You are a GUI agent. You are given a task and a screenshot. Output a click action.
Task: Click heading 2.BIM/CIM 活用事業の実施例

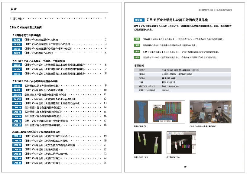coord(26,28)
